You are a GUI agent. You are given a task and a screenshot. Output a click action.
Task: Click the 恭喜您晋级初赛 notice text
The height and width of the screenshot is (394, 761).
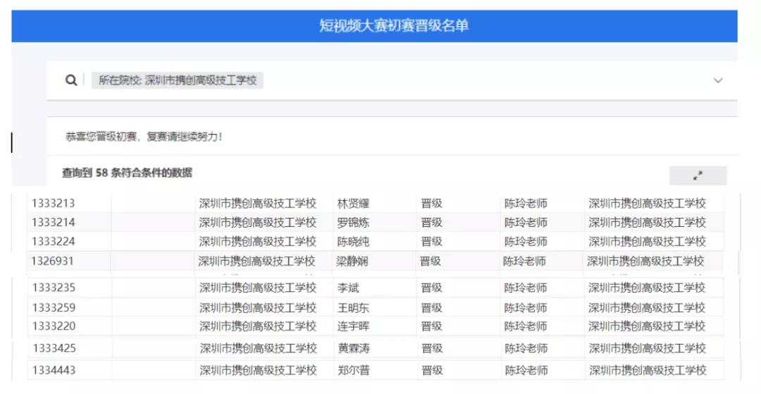point(143,137)
